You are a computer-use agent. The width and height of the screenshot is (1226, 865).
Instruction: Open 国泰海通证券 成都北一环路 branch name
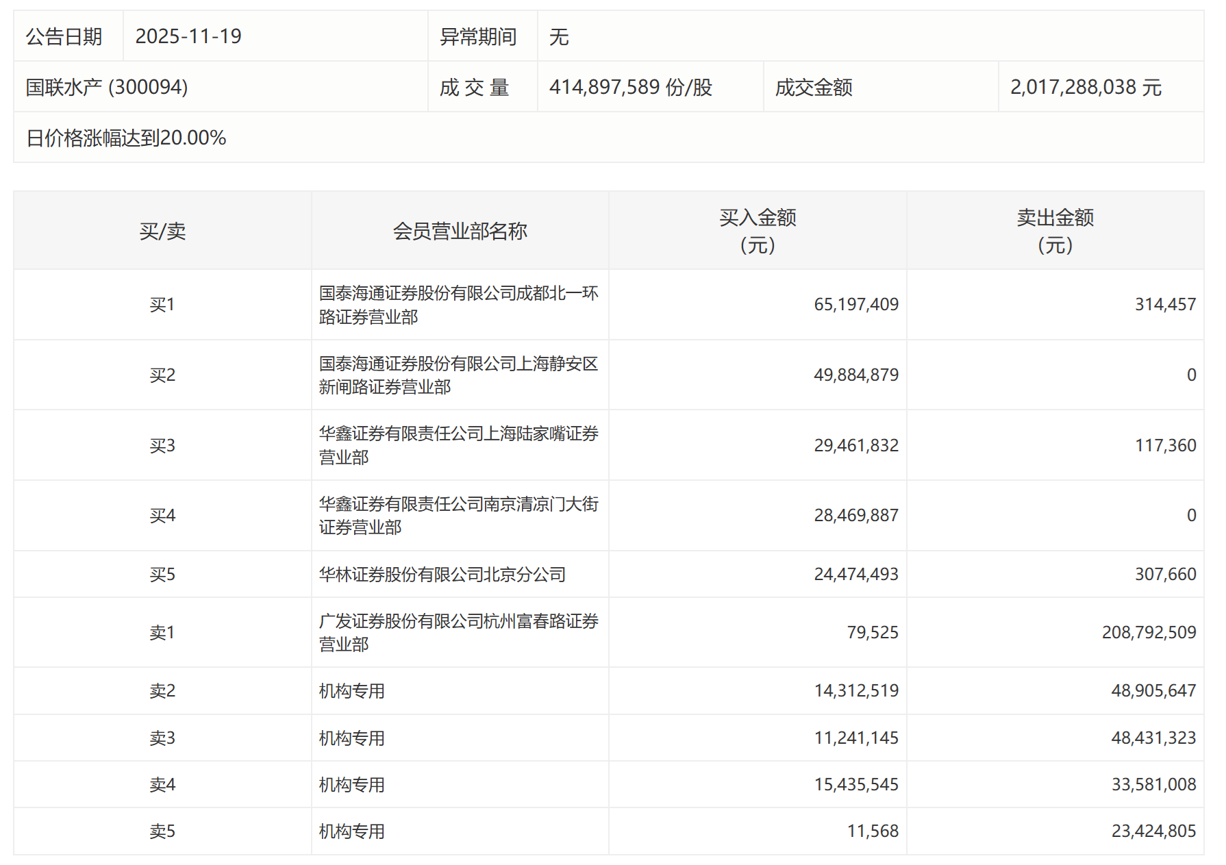click(458, 305)
